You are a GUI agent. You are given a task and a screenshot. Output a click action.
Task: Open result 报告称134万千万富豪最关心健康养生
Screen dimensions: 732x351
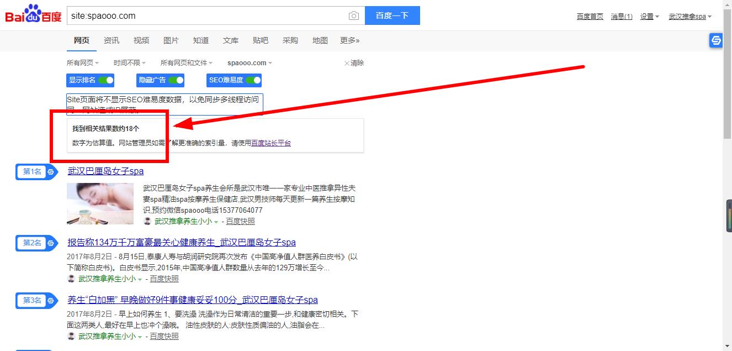[182, 242]
